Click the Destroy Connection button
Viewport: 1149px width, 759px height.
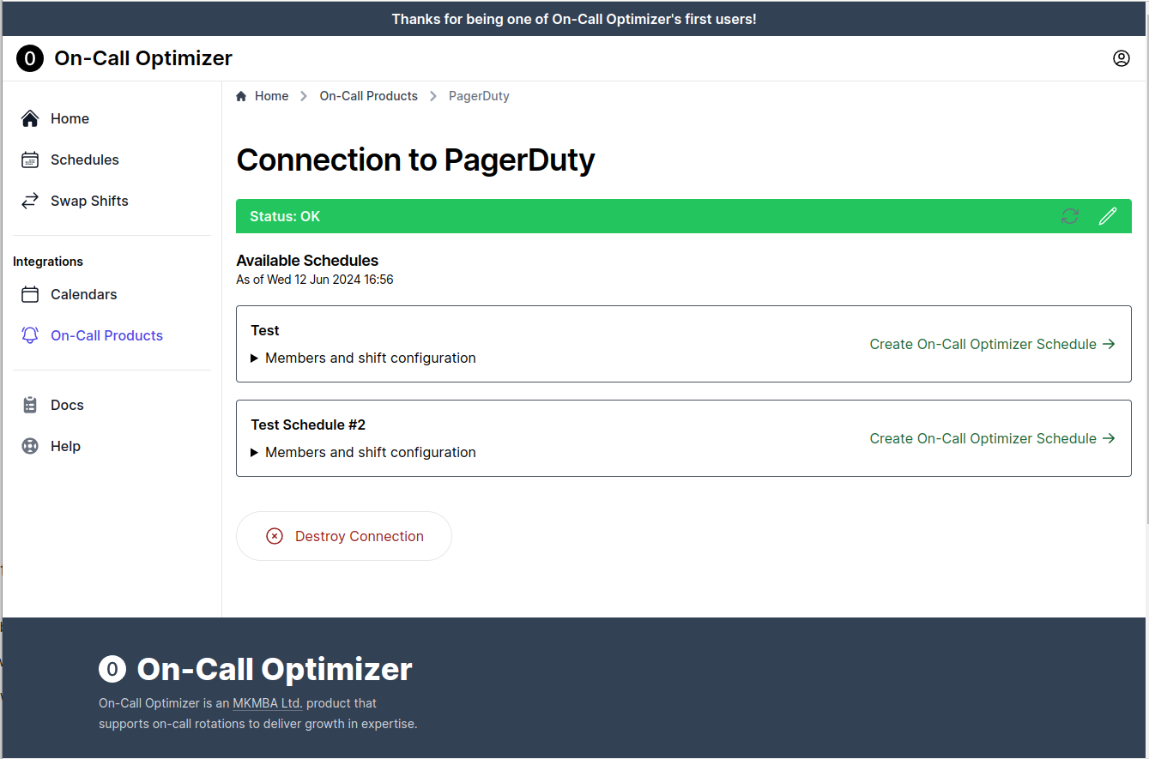tap(344, 536)
